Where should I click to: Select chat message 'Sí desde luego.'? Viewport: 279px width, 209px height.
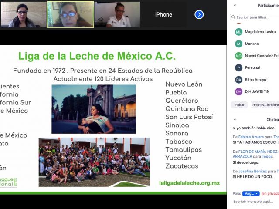[246, 162]
